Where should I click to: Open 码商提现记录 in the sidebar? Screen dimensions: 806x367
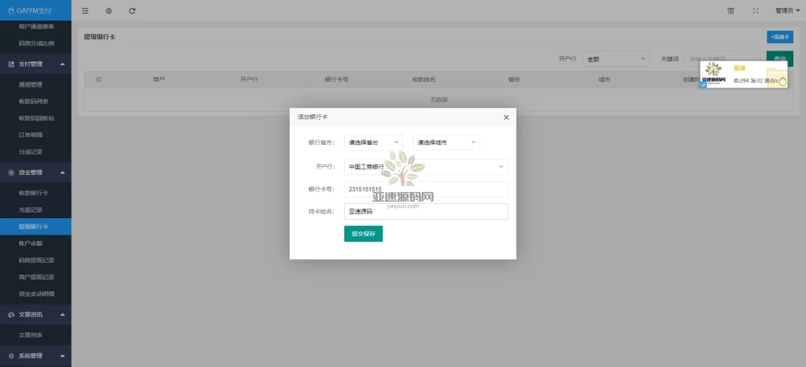[x=35, y=260]
